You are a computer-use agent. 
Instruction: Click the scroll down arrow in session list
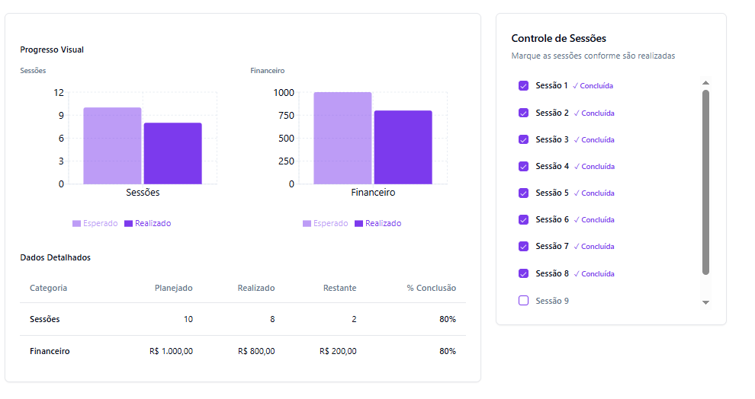[705, 302]
